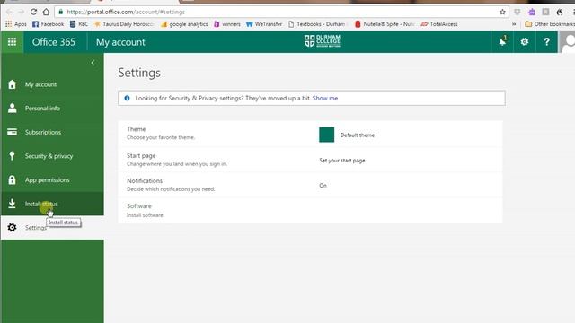The height and width of the screenshot is (323, 575).
Task: Open the notifications bell icon
Action: (502, 41)
